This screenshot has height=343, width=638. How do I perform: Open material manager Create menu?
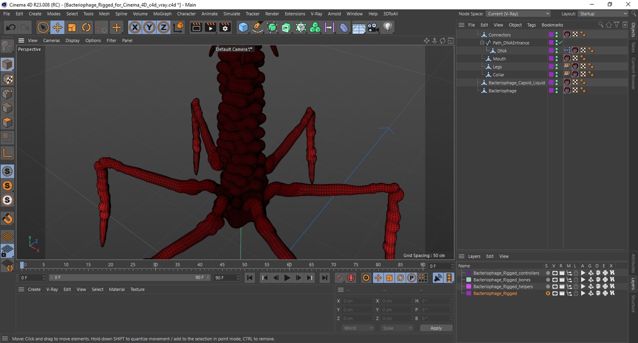click(34, 289)
